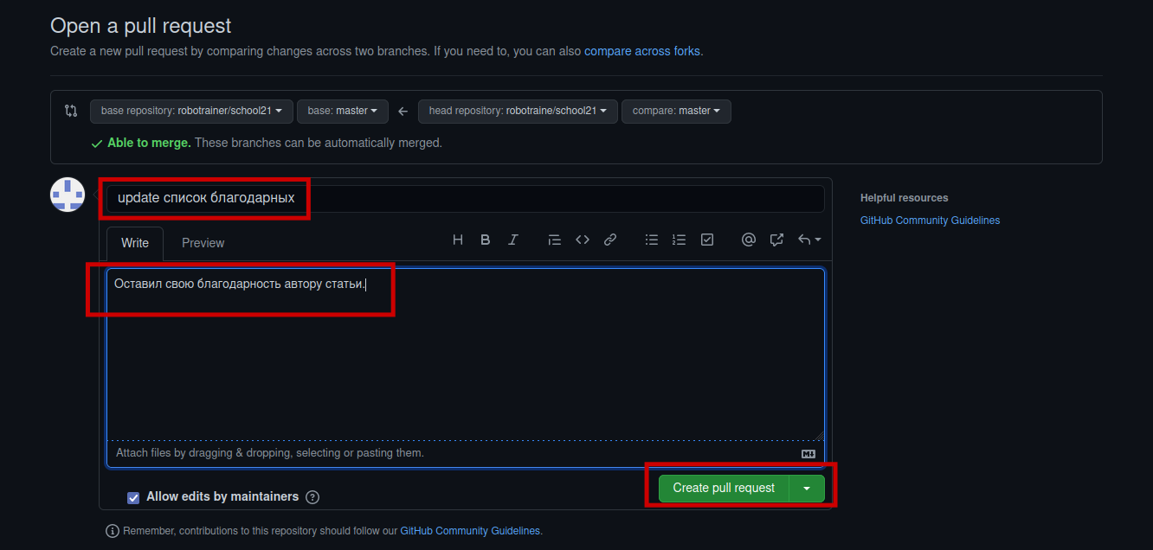Click the help icon beside Allow edits

coord(312,497)
